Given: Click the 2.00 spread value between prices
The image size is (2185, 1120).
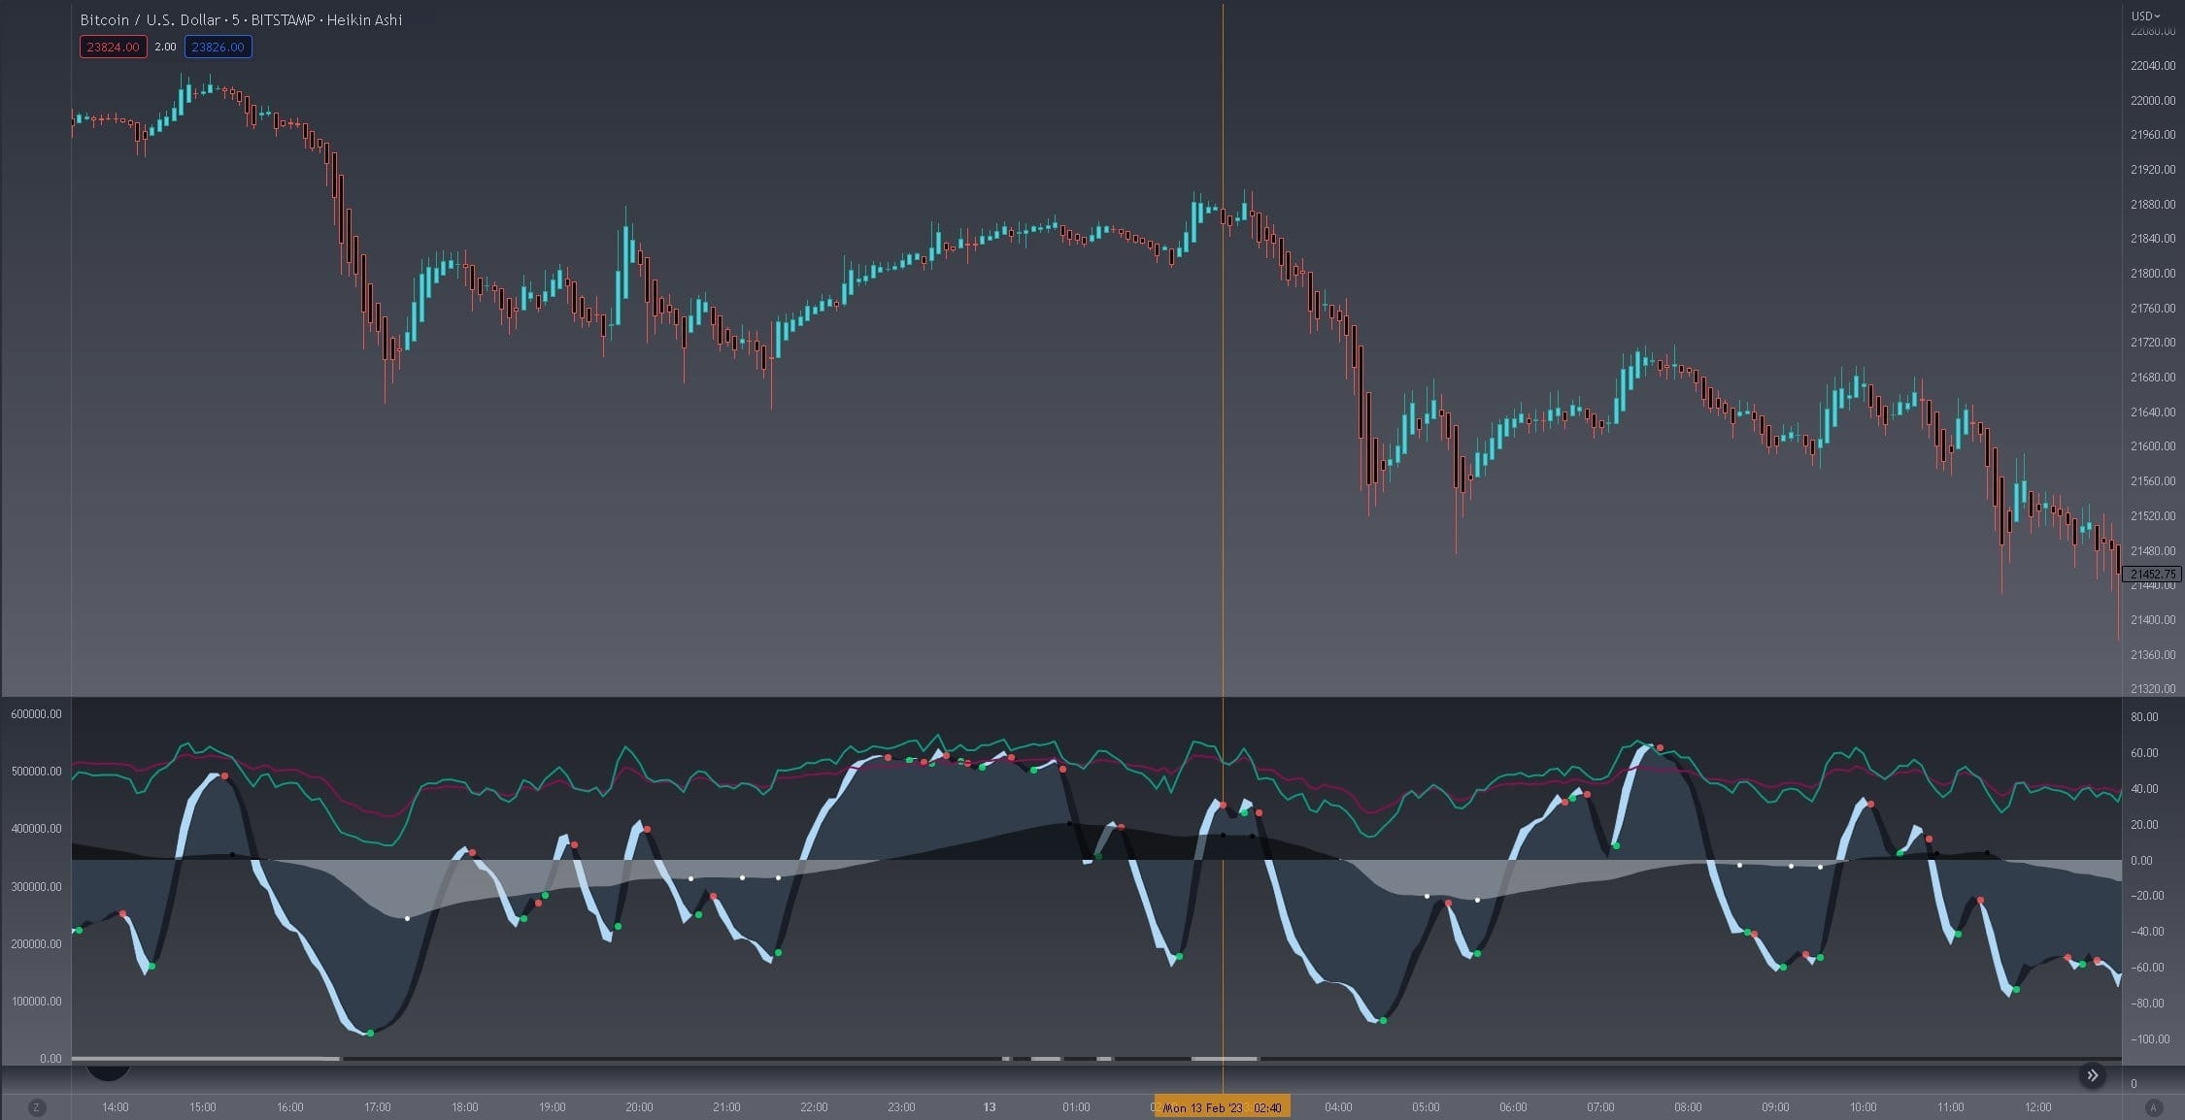Looking at the screenshot, I should tap(166, 47).
